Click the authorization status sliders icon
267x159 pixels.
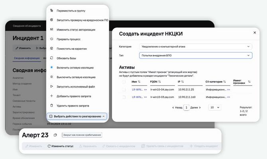point(51,29)
